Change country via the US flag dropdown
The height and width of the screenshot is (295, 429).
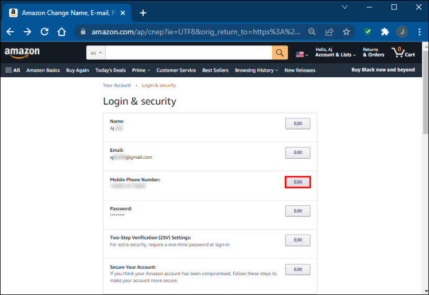(302, 54)
